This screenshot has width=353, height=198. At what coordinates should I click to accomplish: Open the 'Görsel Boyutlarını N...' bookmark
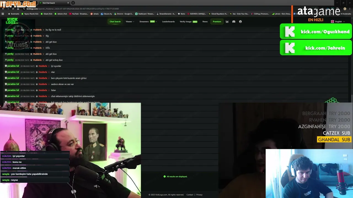coord(218,14)
